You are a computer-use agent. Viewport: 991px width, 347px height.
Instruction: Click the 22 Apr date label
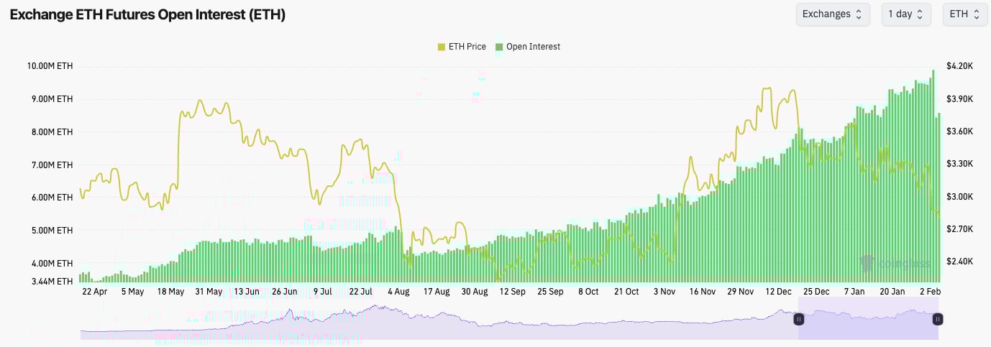click(95, 292)
